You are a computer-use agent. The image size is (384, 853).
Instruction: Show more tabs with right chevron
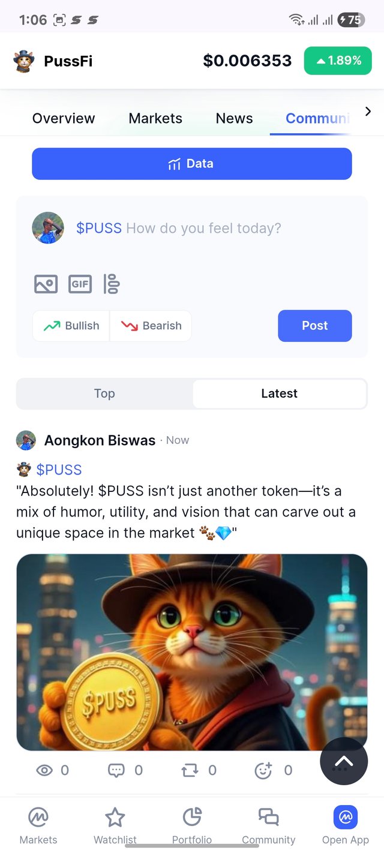tap(368, 111)
